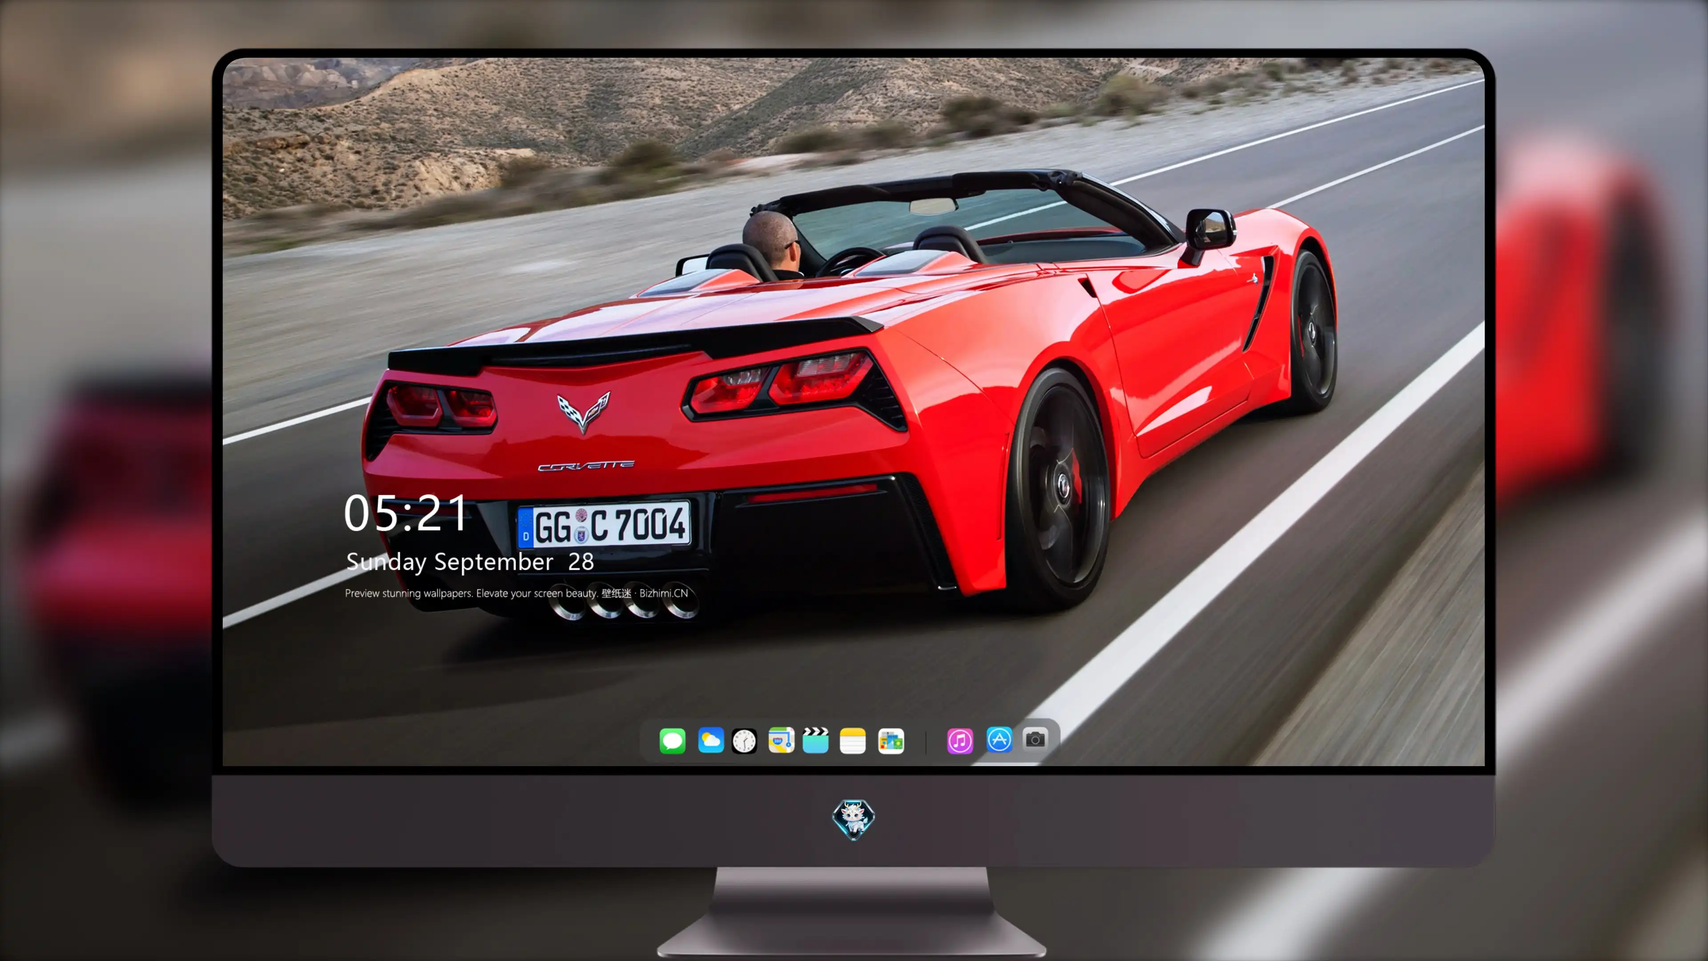
Task: Click the 05:21 clock display
Action: tap(406, 513)
